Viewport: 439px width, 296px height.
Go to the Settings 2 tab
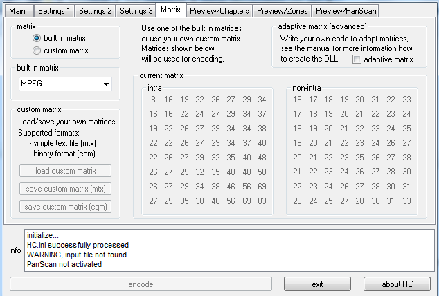pyautogui.click(x=93, y=11)
